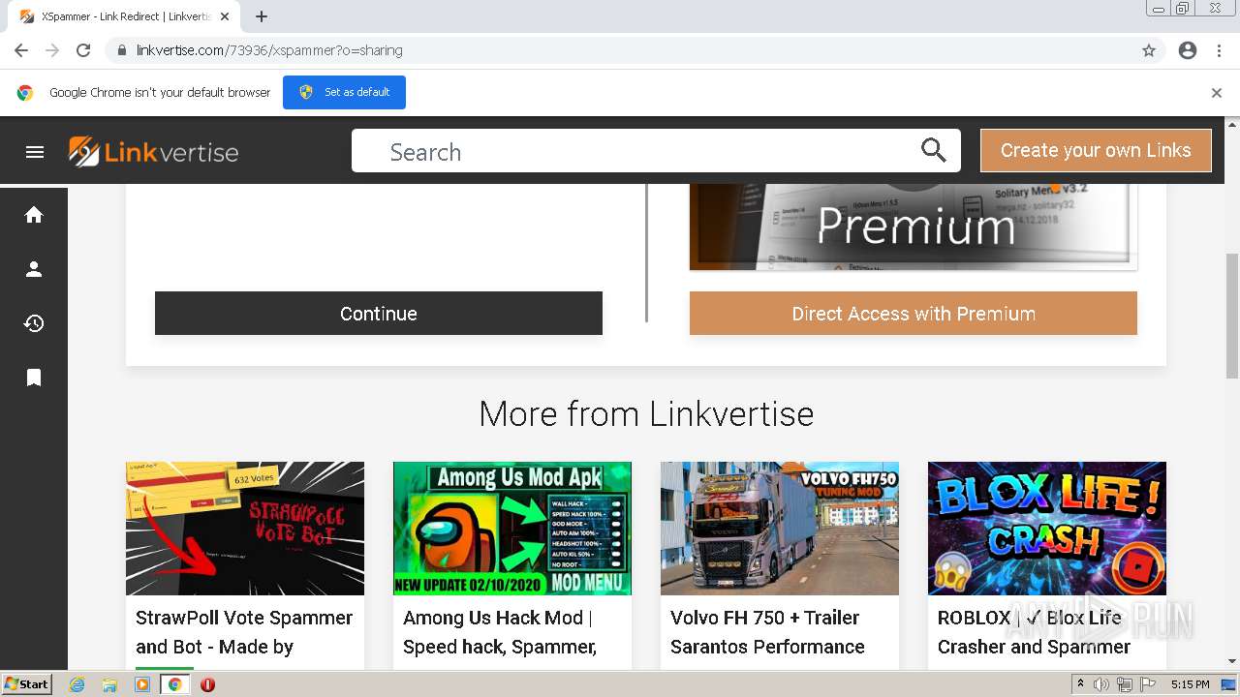Click the scrollbar down arrow
This screenshot has width=1240, height=697.
pos(1232,661)
